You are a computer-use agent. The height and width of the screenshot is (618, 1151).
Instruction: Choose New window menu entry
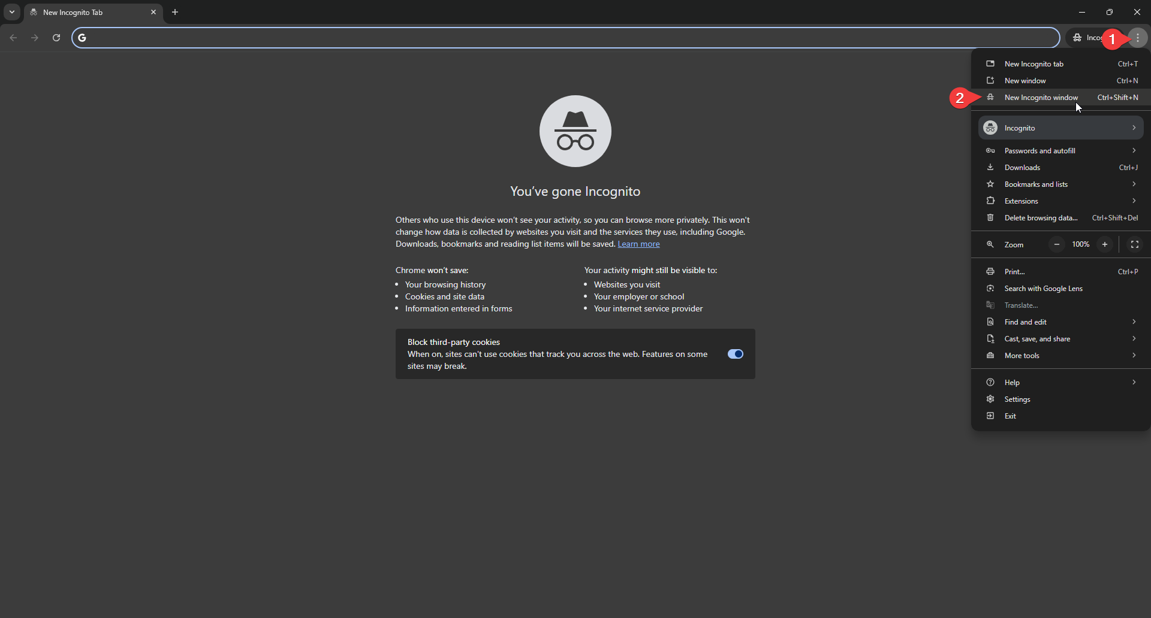tap(1061, 81)
